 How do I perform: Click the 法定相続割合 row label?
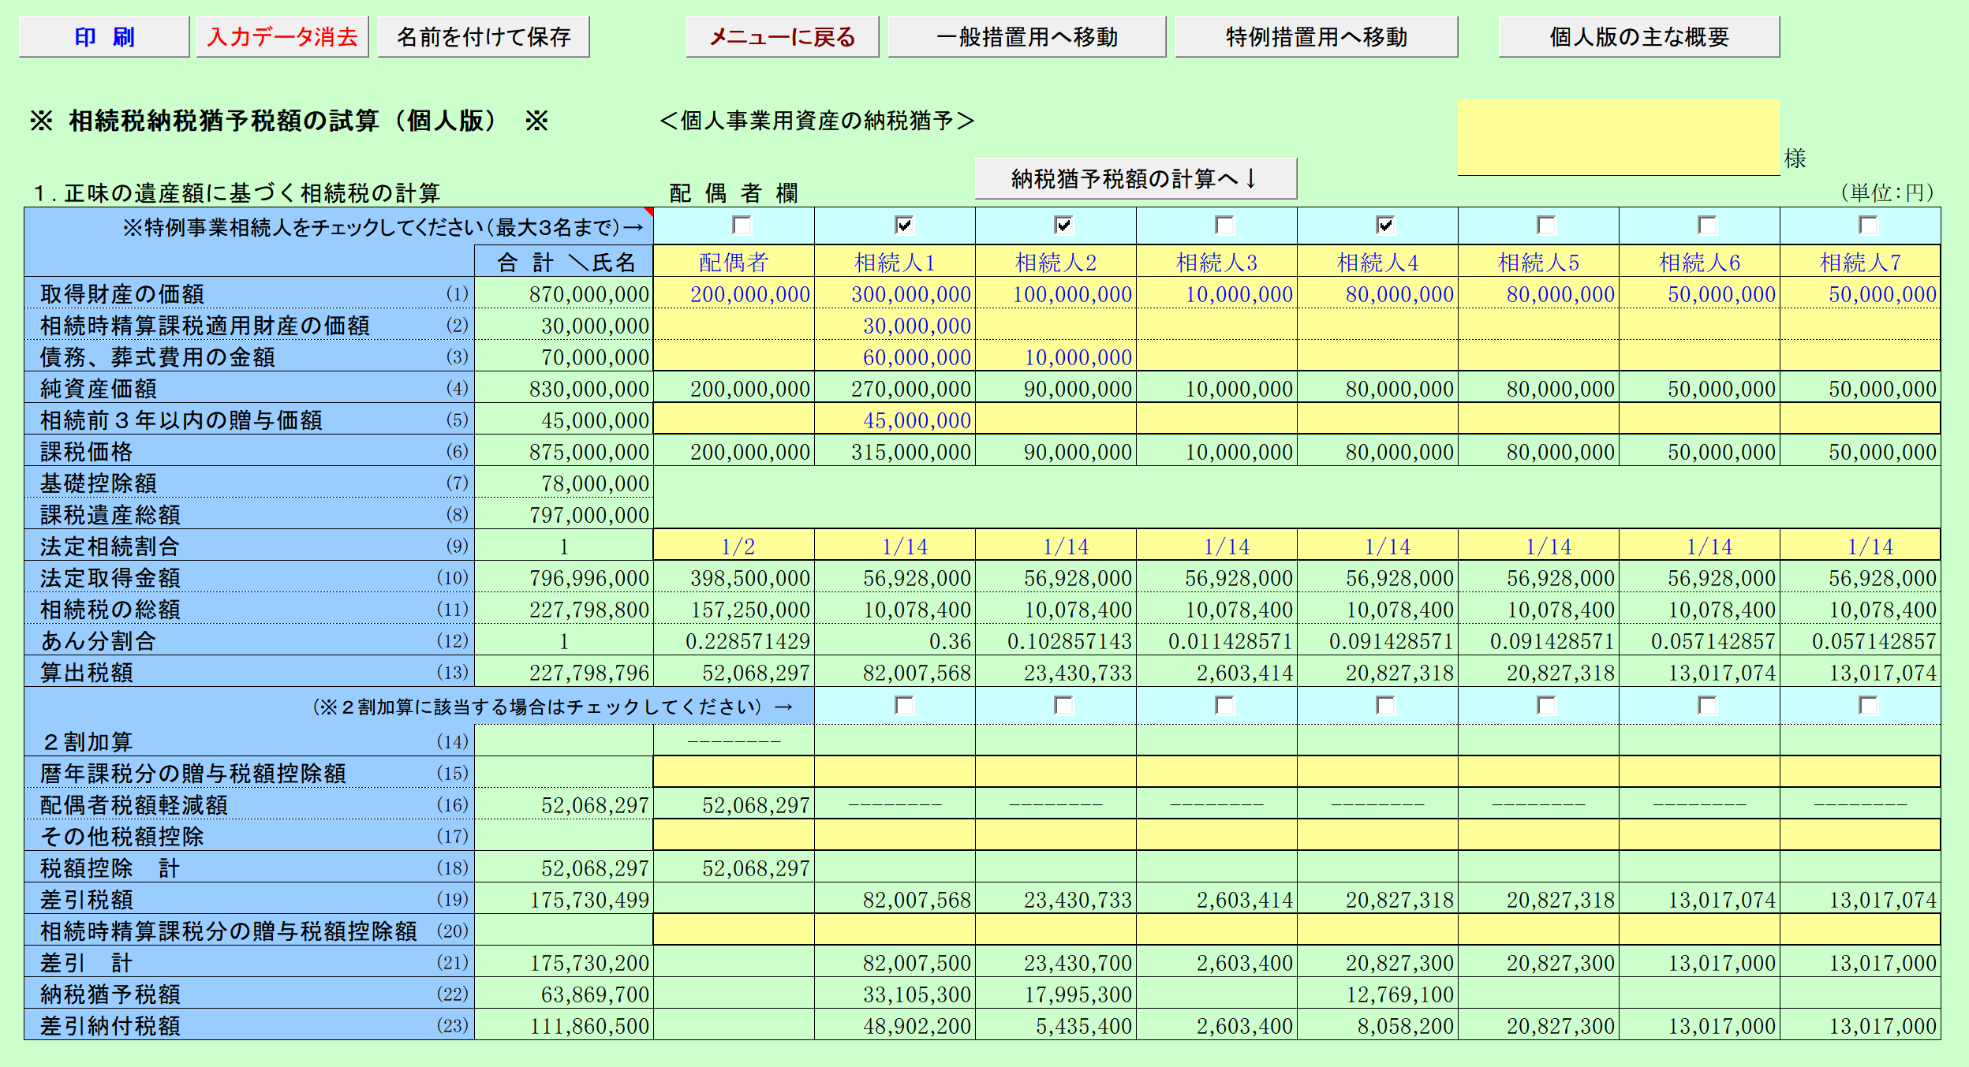(110, 546)
